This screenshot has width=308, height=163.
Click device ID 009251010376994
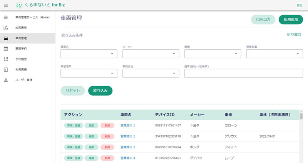coord(168,147)
